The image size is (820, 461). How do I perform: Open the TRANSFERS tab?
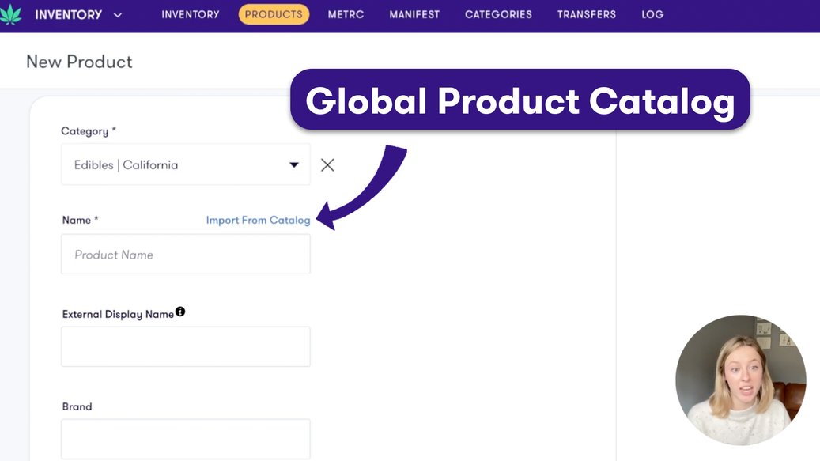(587, 14)
